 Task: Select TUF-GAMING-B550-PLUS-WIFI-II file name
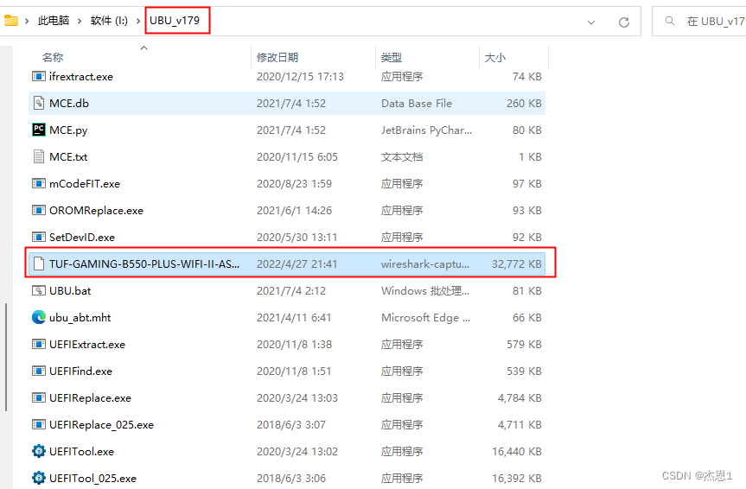tap(144, 264)
